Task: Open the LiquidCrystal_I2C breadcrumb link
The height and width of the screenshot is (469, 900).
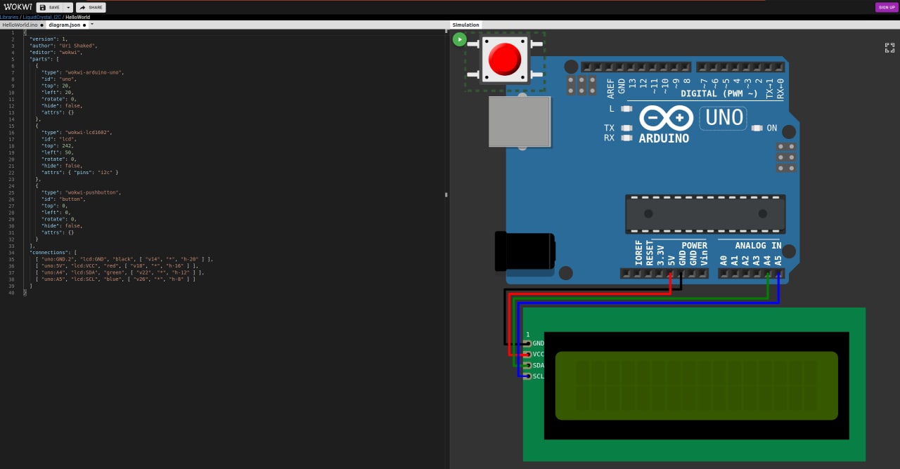Action: click(x=42, y=17)
